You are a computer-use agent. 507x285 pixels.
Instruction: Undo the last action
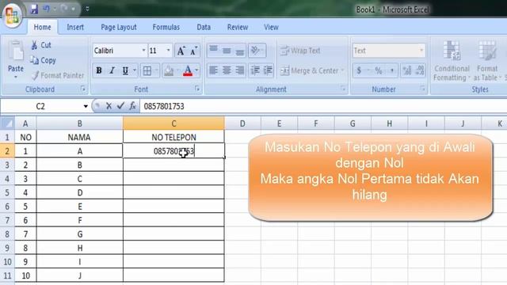click(46, 9)
